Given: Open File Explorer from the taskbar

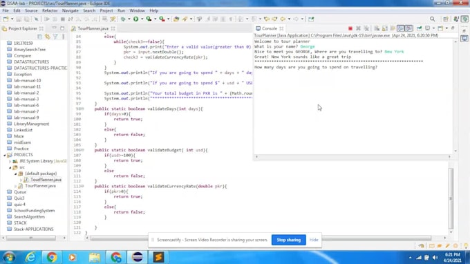Looking at the screenshot, I should (95, 257).
